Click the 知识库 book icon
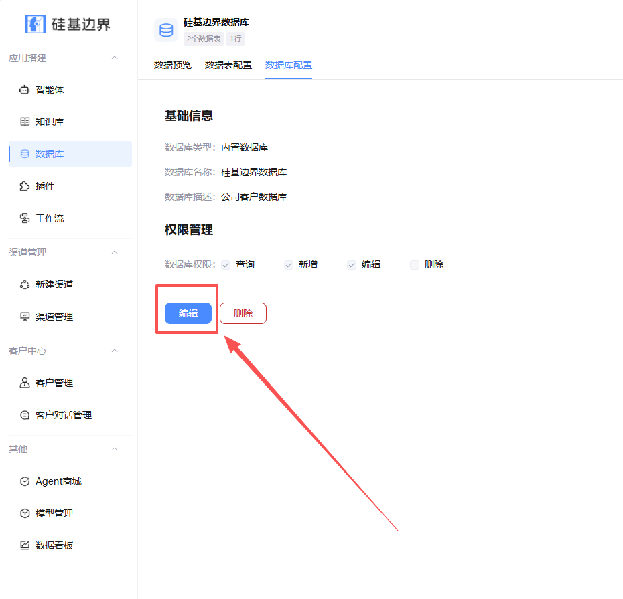Image resolution: width=623 pixels, height=599 pixels. coord(25,122)
